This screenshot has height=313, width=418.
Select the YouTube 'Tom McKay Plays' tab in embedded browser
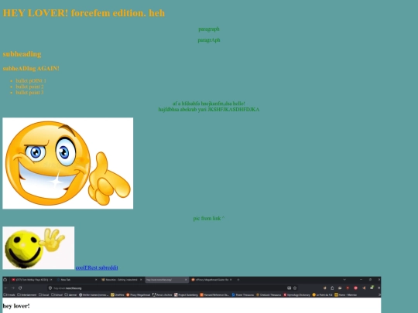[x=32, y=280]
